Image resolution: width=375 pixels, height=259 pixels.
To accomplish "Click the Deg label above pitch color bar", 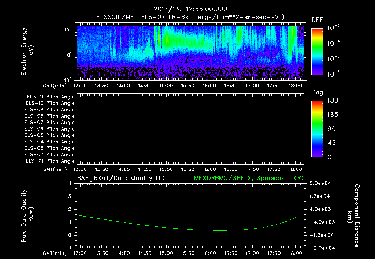I will pos(318,93).
